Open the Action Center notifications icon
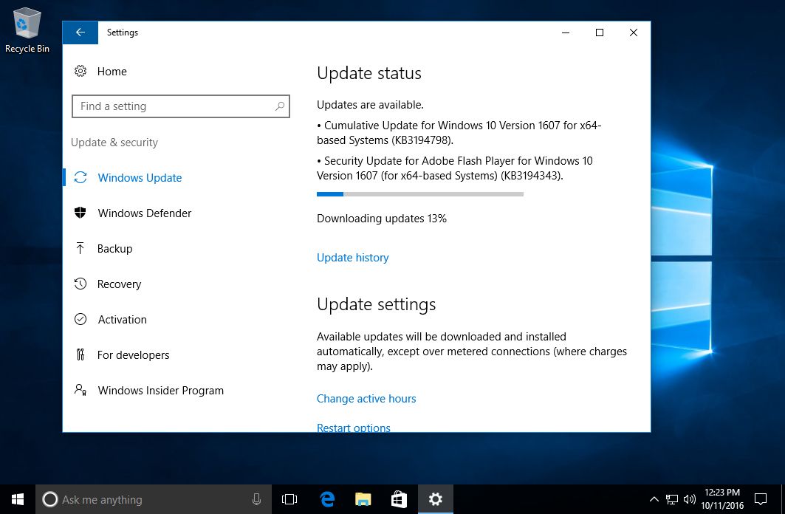The height and width of the screenshot is (514, 785). coord(761,499)
